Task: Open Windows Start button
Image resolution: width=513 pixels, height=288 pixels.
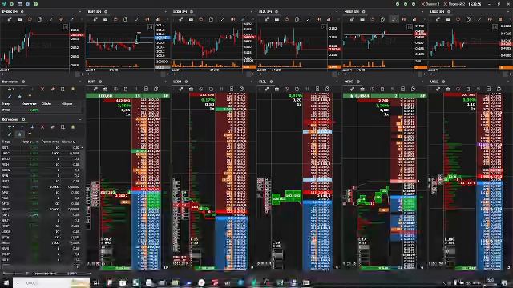Action: point(6,282)
